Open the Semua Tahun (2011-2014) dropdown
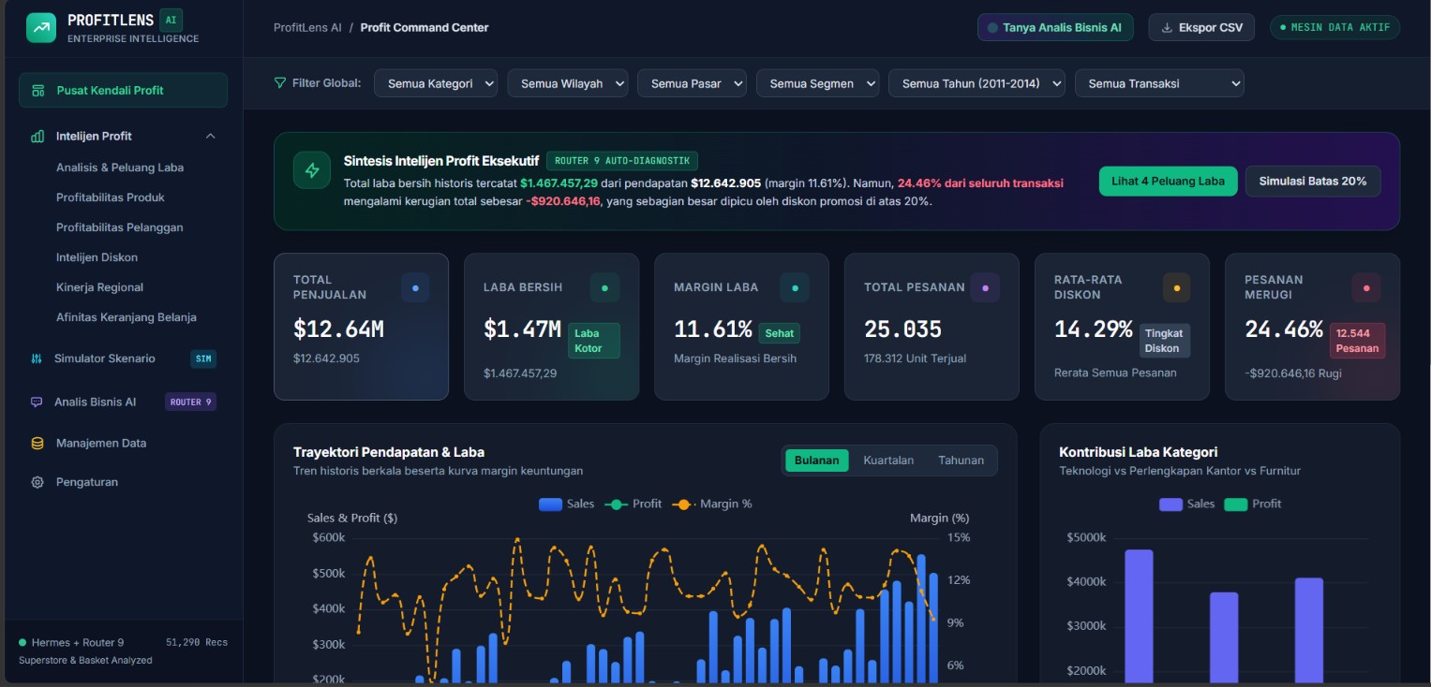Image resolution: width=1431 pixels, height=687 pixels. pyautogui.click(x=977, y=83)
